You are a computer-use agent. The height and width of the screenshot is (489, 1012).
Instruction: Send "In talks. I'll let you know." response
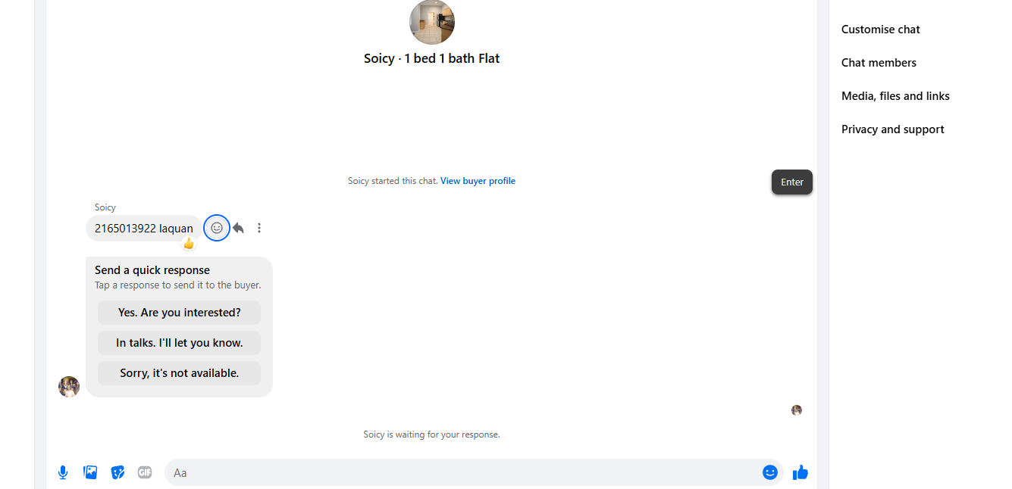[x=179, y=343]
